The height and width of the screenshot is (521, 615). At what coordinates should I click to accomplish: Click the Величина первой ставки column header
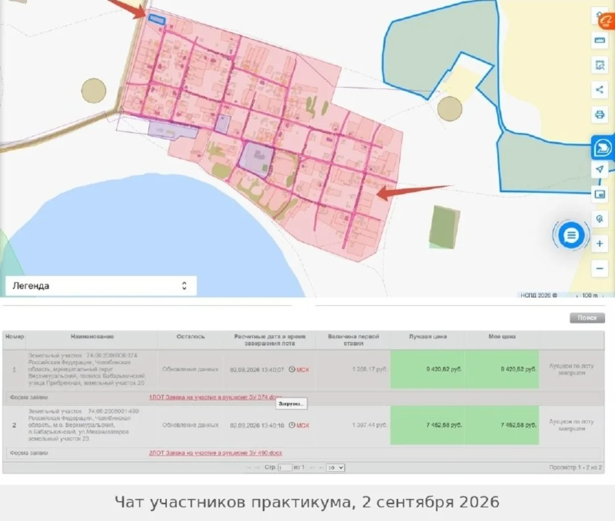(354, 340)
